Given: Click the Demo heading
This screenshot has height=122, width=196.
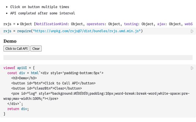Looking at the screenshot, I should pyautogui.click(x=10, y=41).
